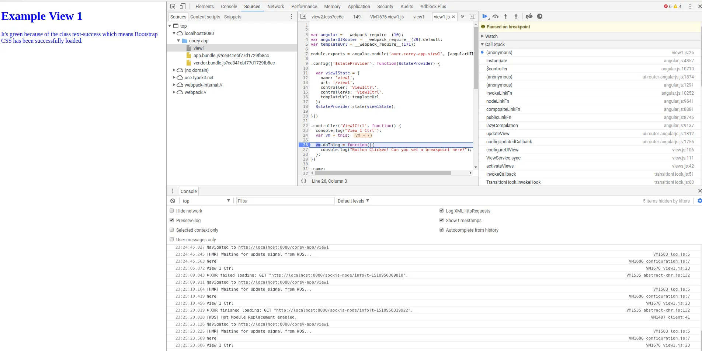Click the console Filter input field
This screenshot has width=702, height=351.
pos(285,201)
